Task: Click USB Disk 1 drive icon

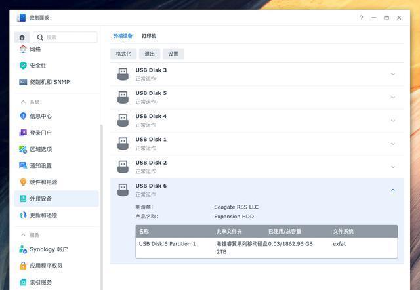Action: [x=123, y=144]
